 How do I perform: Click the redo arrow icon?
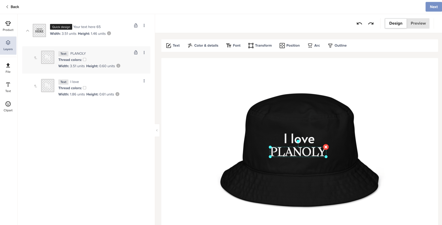tap(371, 23)
